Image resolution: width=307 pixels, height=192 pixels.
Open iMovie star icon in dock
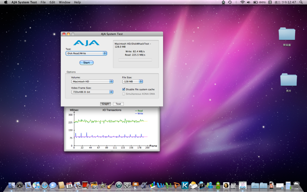[x=103, y=185]
